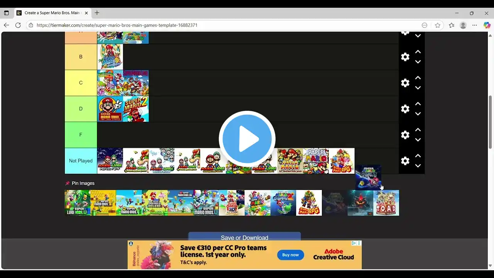The width and height of the screenshot is (494, 278).
Task: Select the Create a Super Mario Bros tab
Action: pos(52,13)
